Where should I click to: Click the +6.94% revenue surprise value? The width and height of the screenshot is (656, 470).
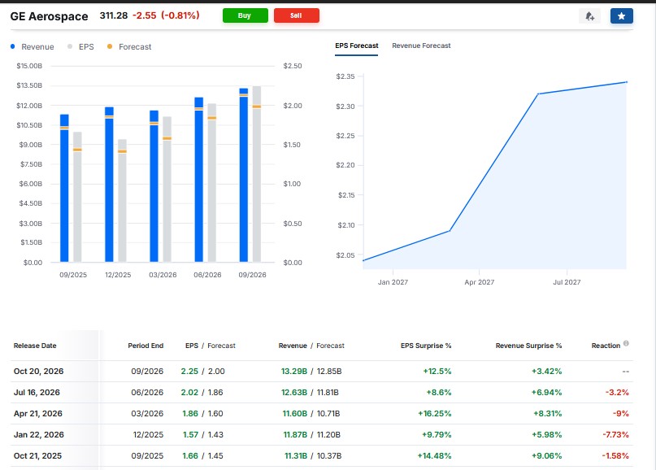[x=547, y=393]
